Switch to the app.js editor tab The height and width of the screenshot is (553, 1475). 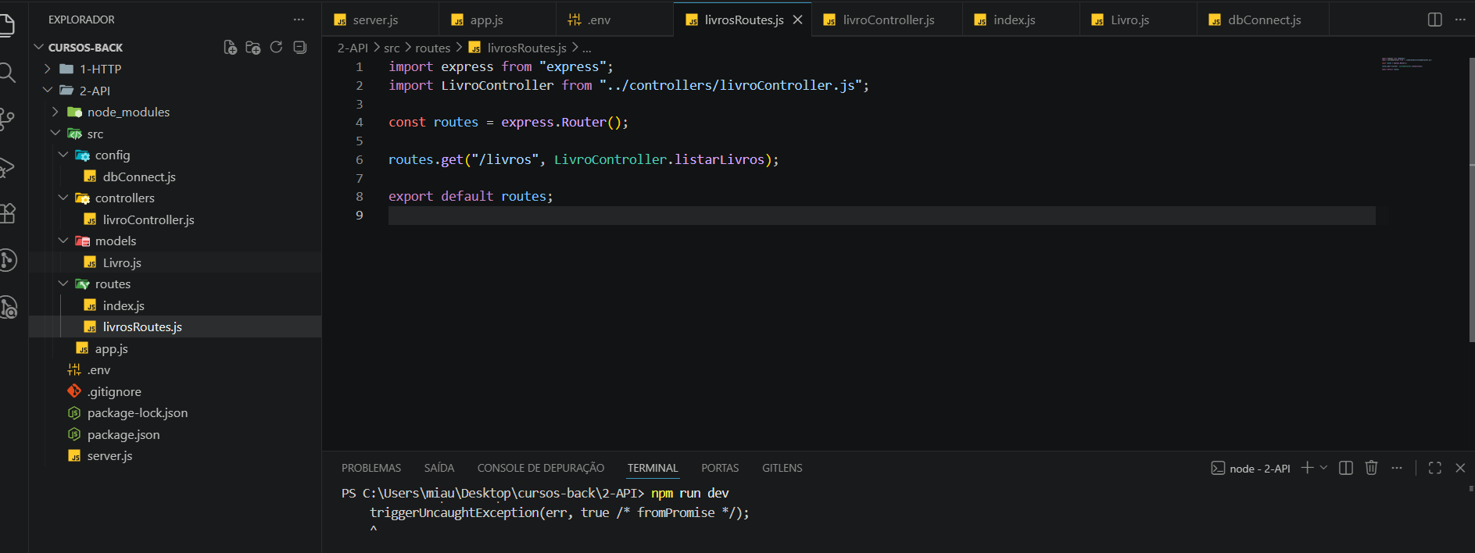(497, 20)
